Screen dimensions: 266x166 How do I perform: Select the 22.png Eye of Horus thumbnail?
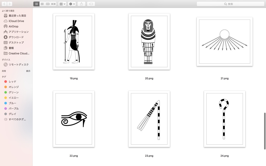[74, 119]
